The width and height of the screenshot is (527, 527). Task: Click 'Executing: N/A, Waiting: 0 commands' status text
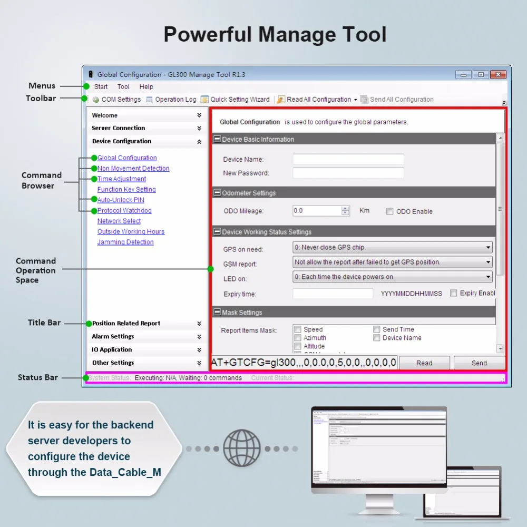(x=188, y=378)
